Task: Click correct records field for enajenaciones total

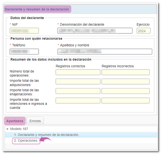Action: pos(78,91)
